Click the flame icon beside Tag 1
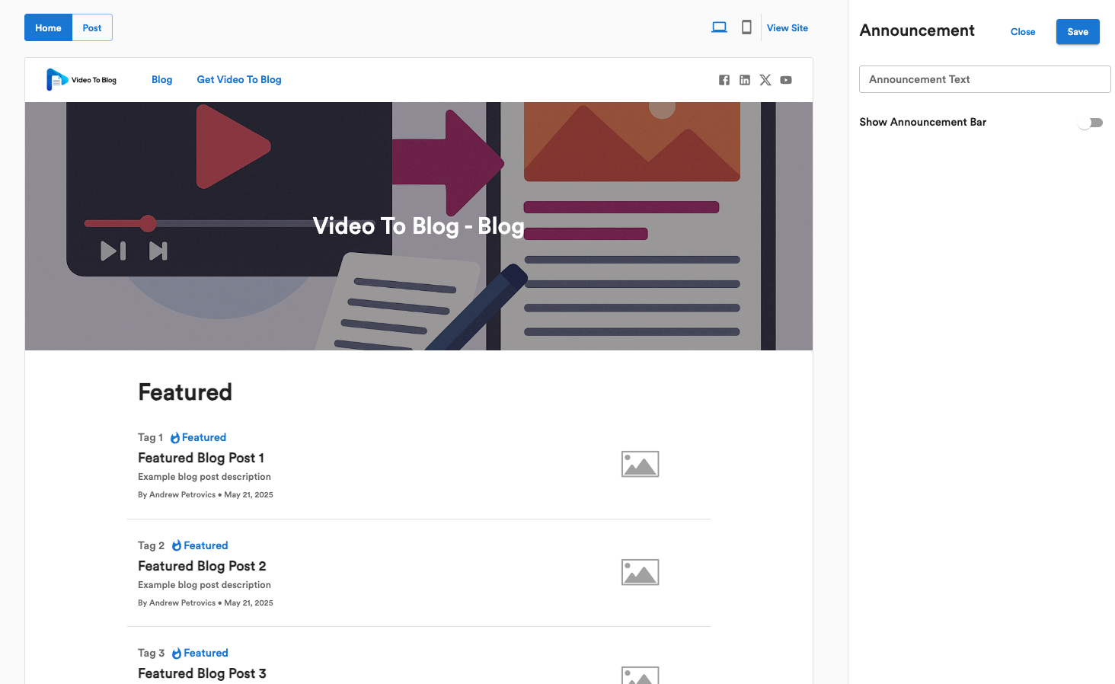Viewport: 1115px width, 684px height. click(x=175, y=438)
